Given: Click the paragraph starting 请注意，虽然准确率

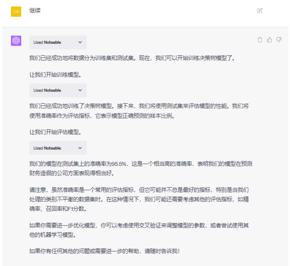Looking at the screenshot, I should point(139,199).
